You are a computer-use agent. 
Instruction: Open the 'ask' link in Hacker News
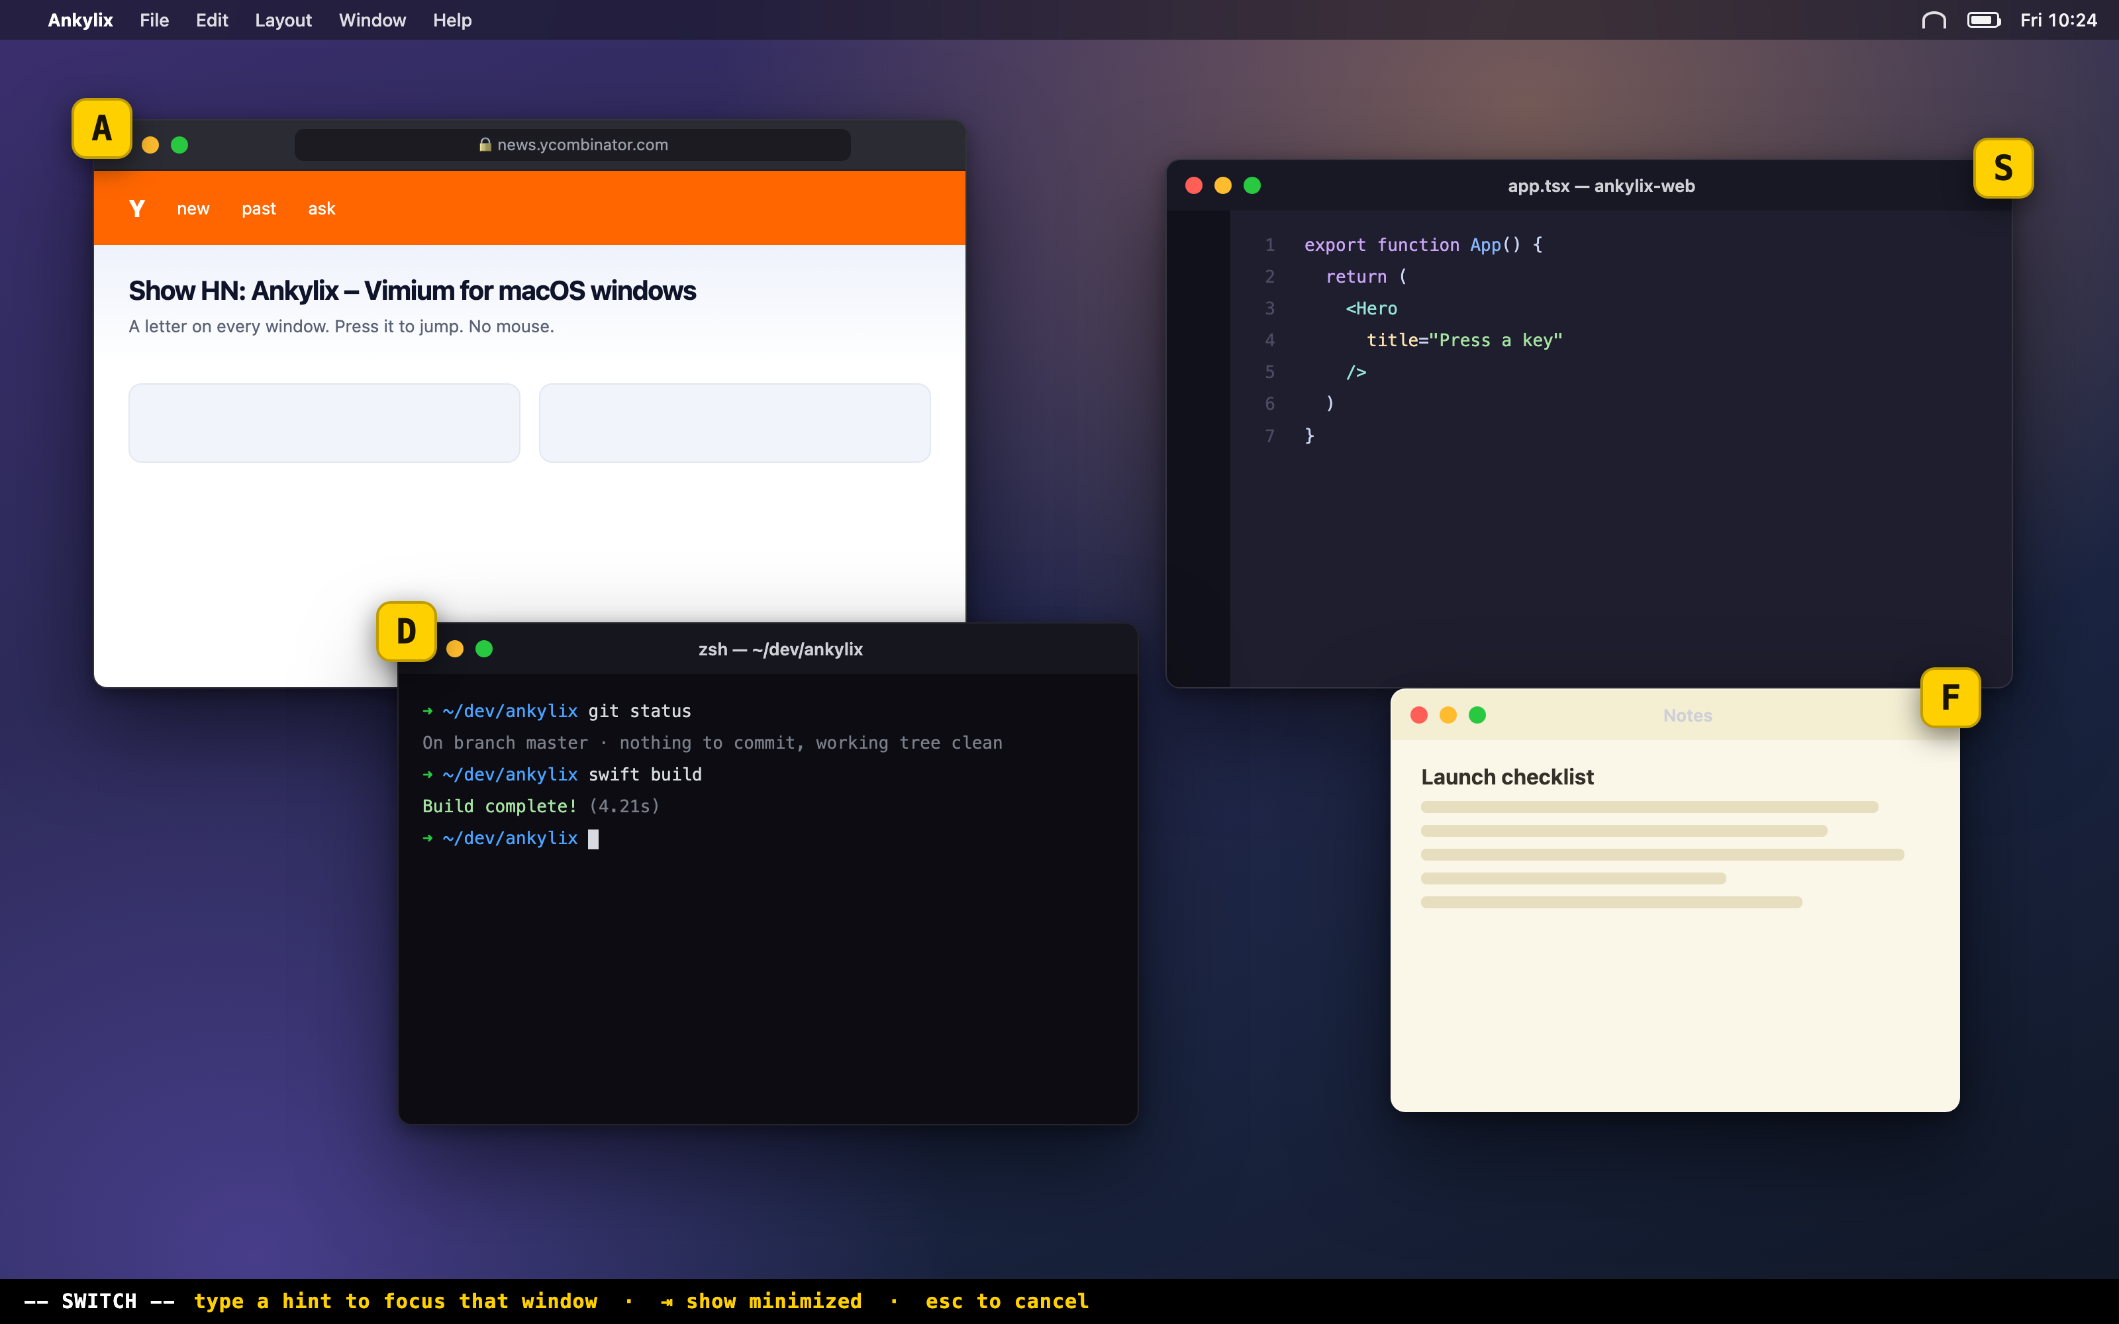321,209
